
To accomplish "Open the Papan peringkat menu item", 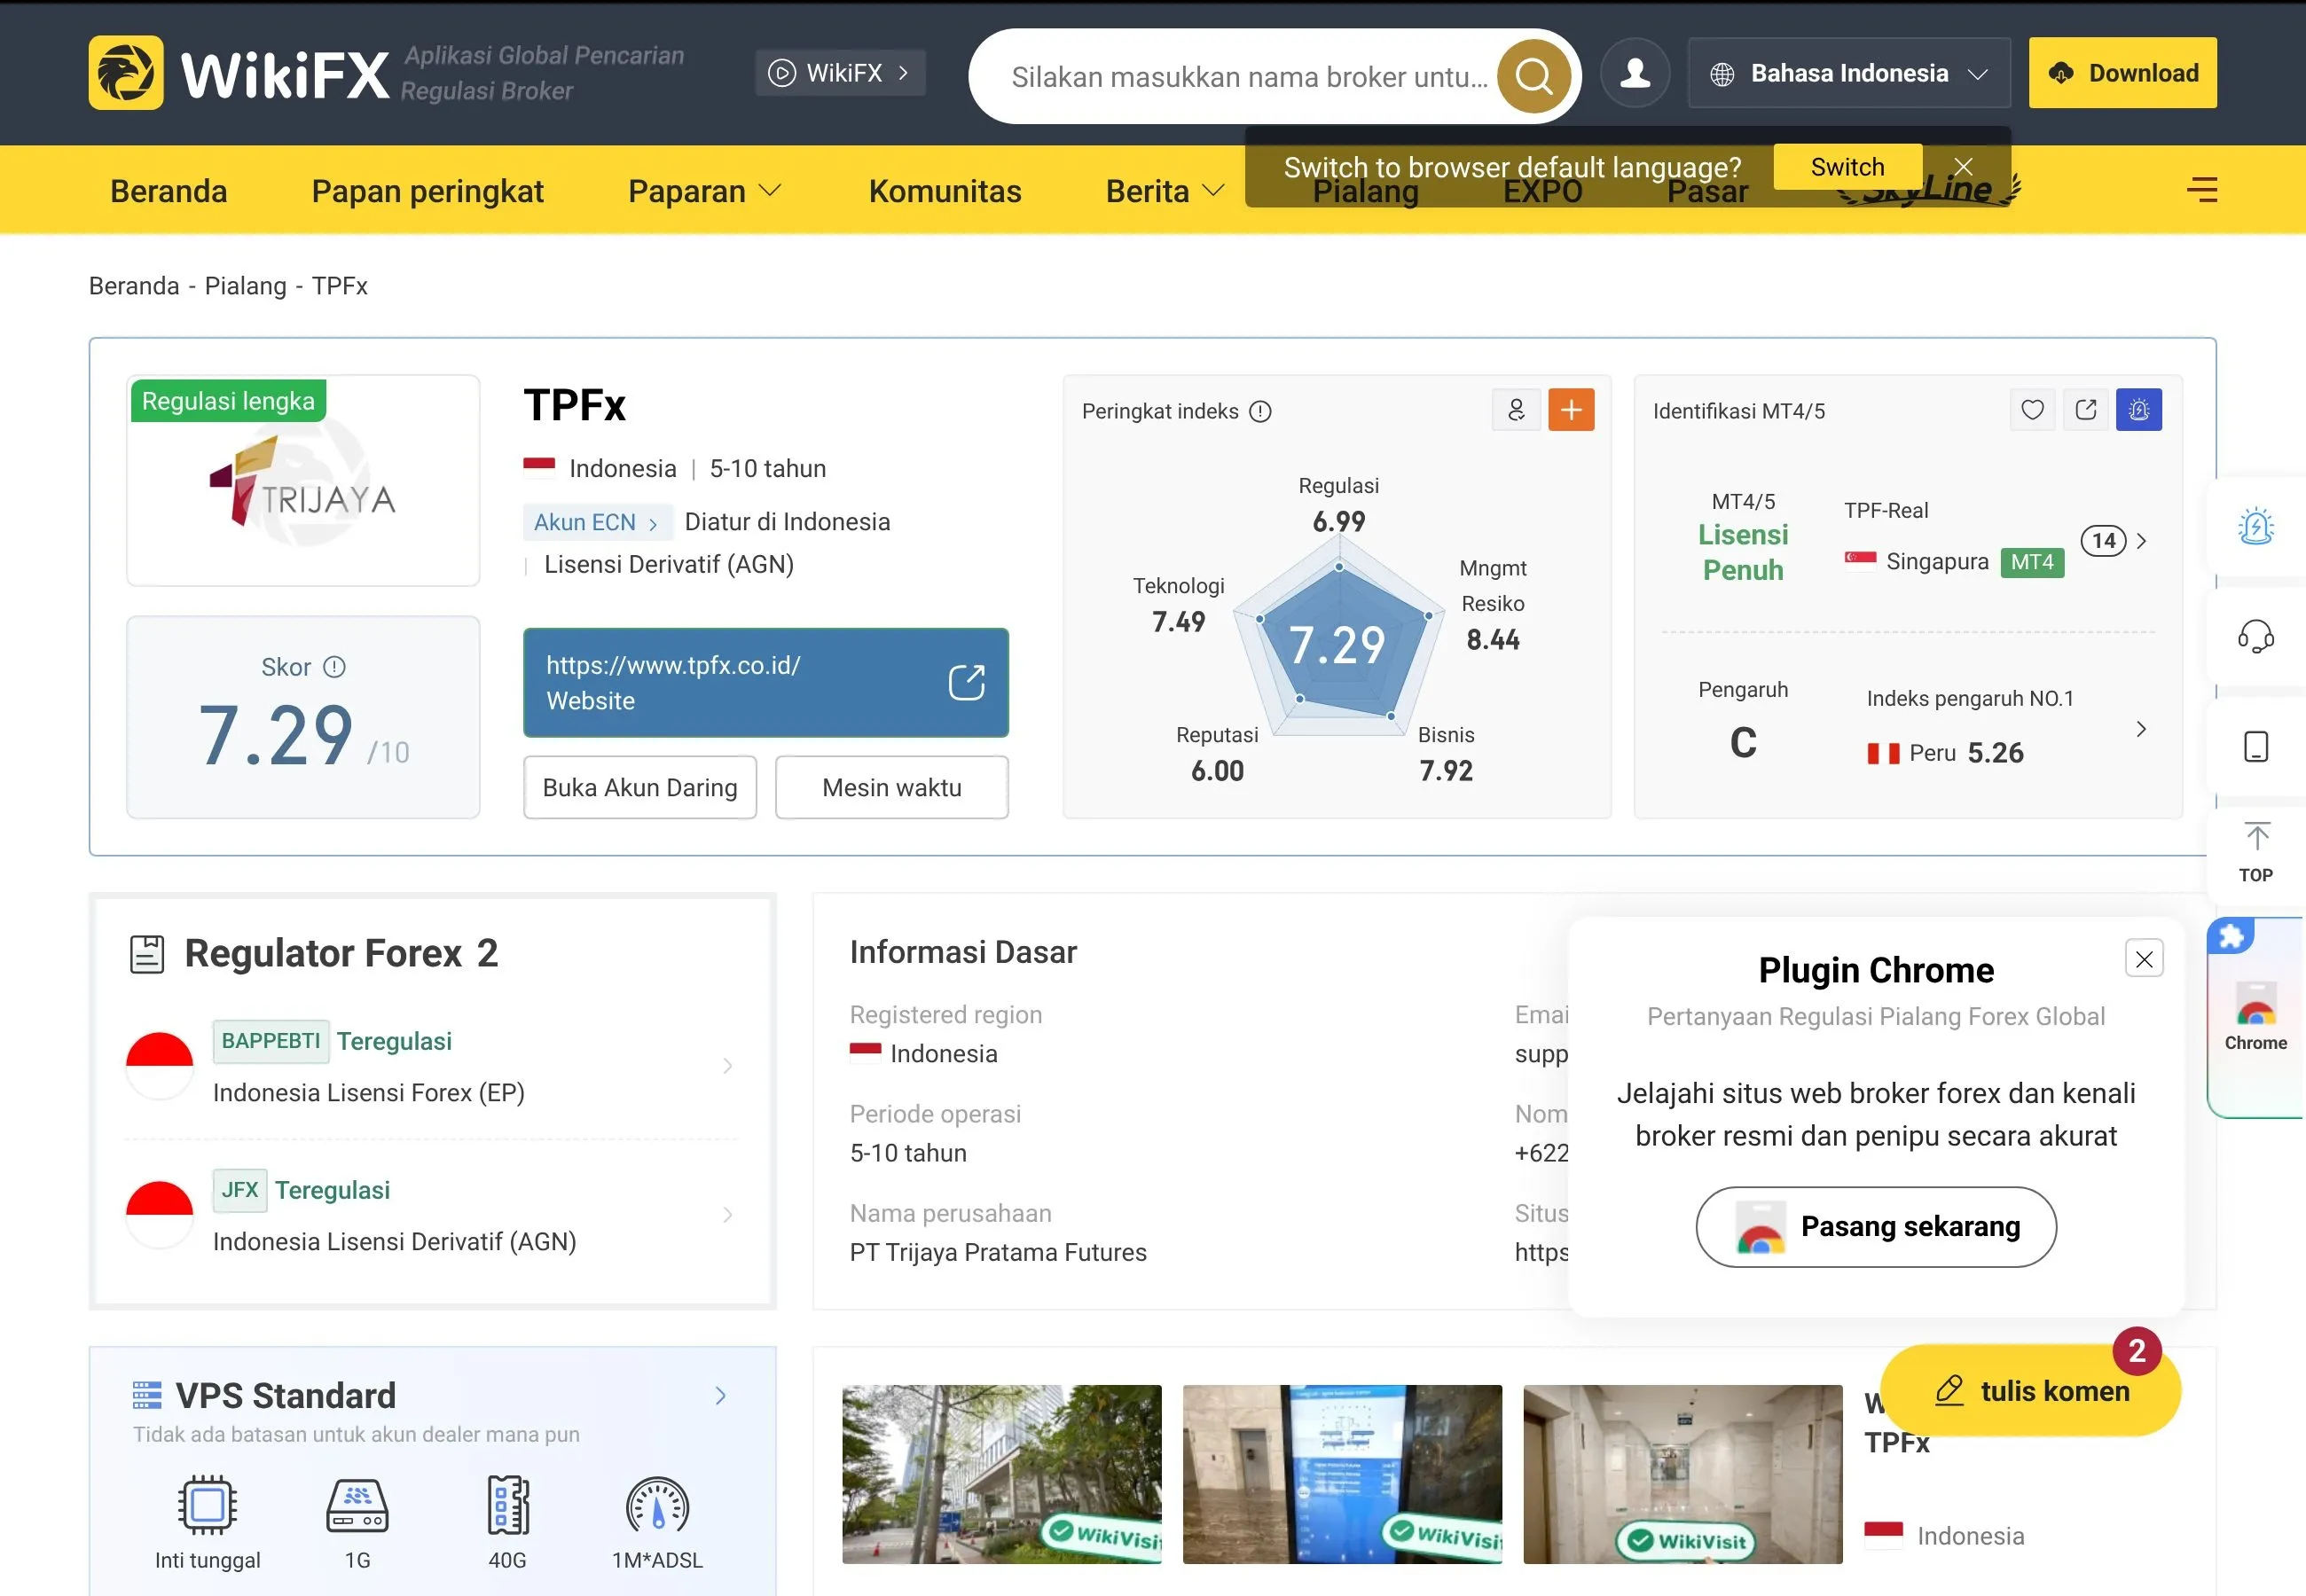I will (x=427, y=191).
